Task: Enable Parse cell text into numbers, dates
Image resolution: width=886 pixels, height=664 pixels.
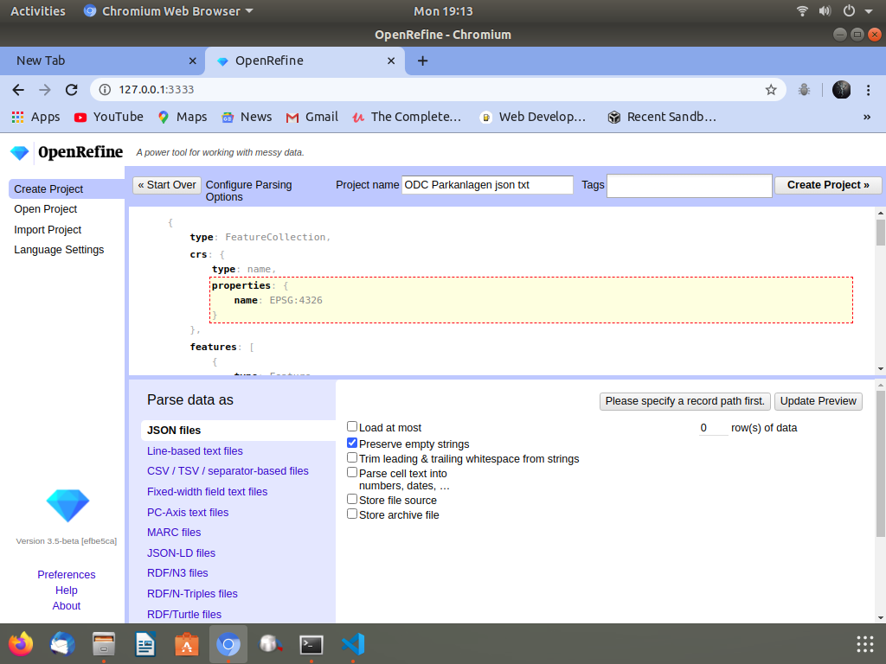Action: click(x=352, y=472)
